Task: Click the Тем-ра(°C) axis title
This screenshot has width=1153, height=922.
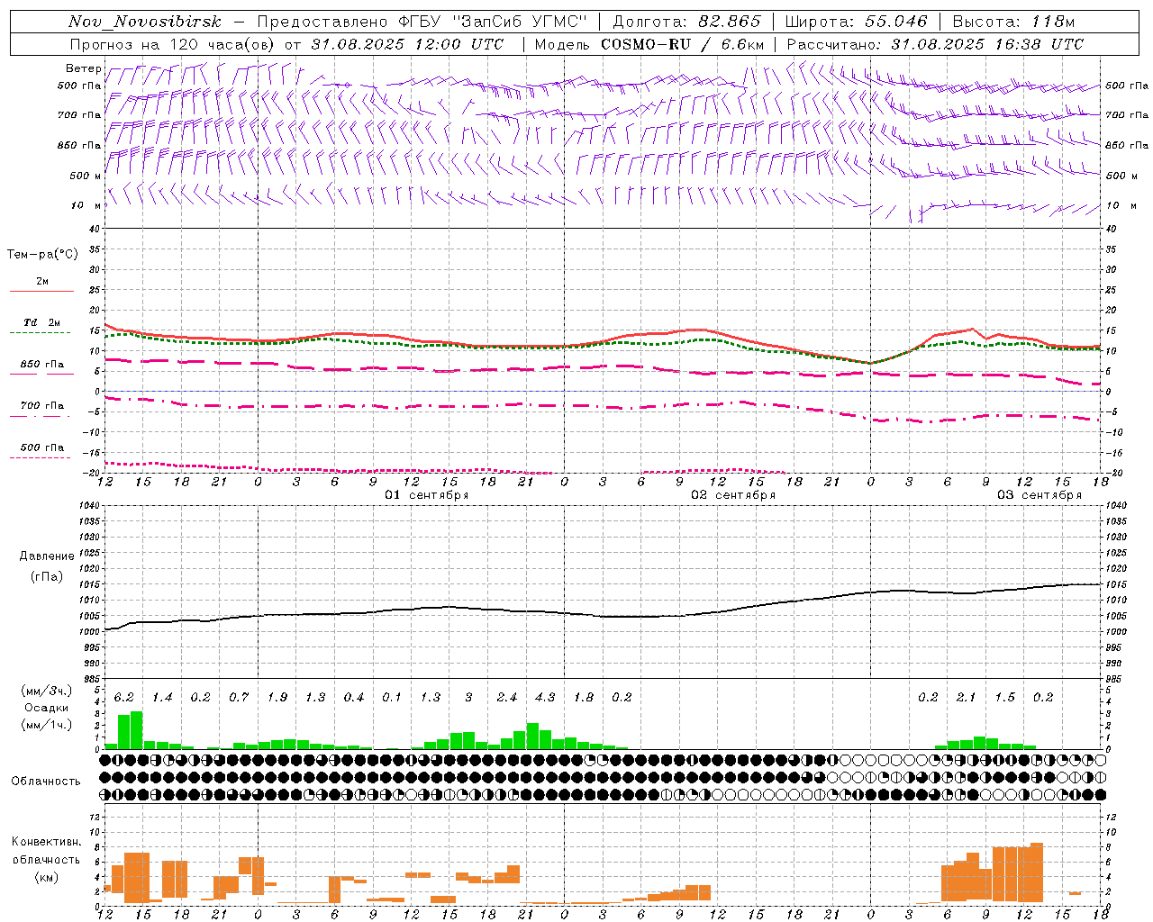Action: pyautogui.click(x=42, y=254)
